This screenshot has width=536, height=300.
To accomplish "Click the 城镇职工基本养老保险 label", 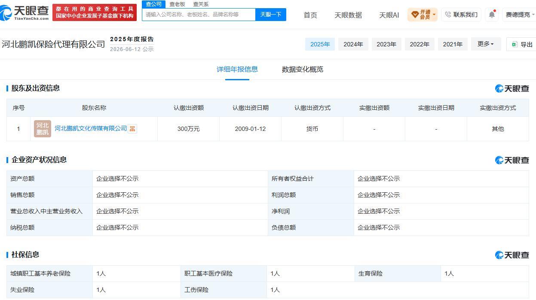I will (x=40, y=273).
